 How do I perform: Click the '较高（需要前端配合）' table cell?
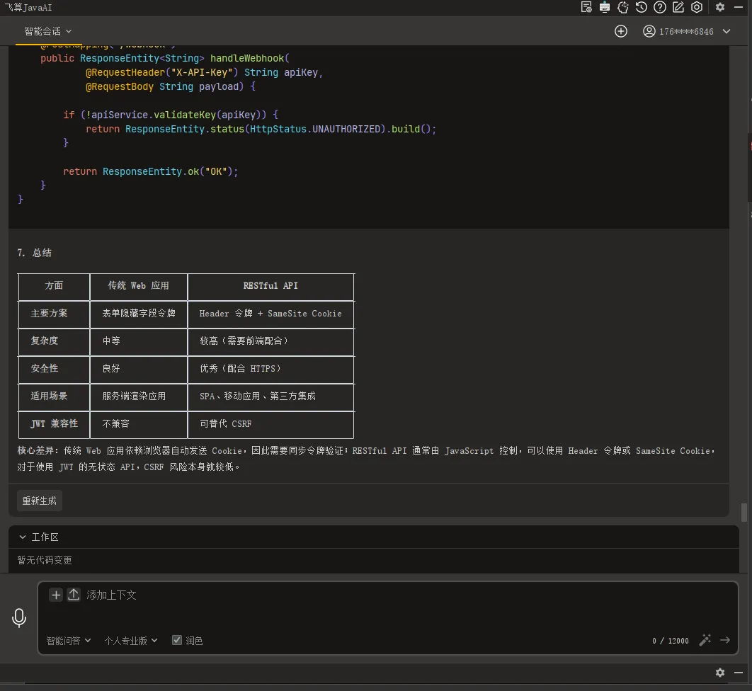tap(270, 341)
